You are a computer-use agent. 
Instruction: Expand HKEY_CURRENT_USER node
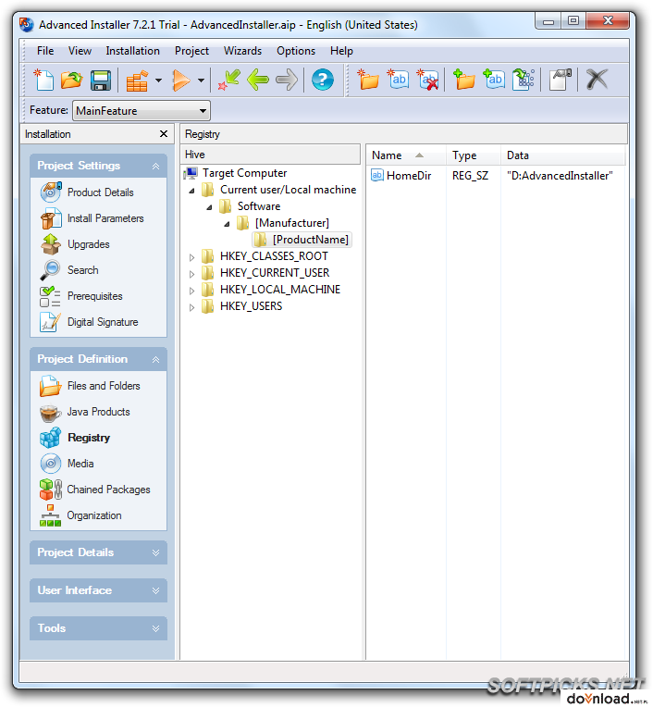coord(191,274)
